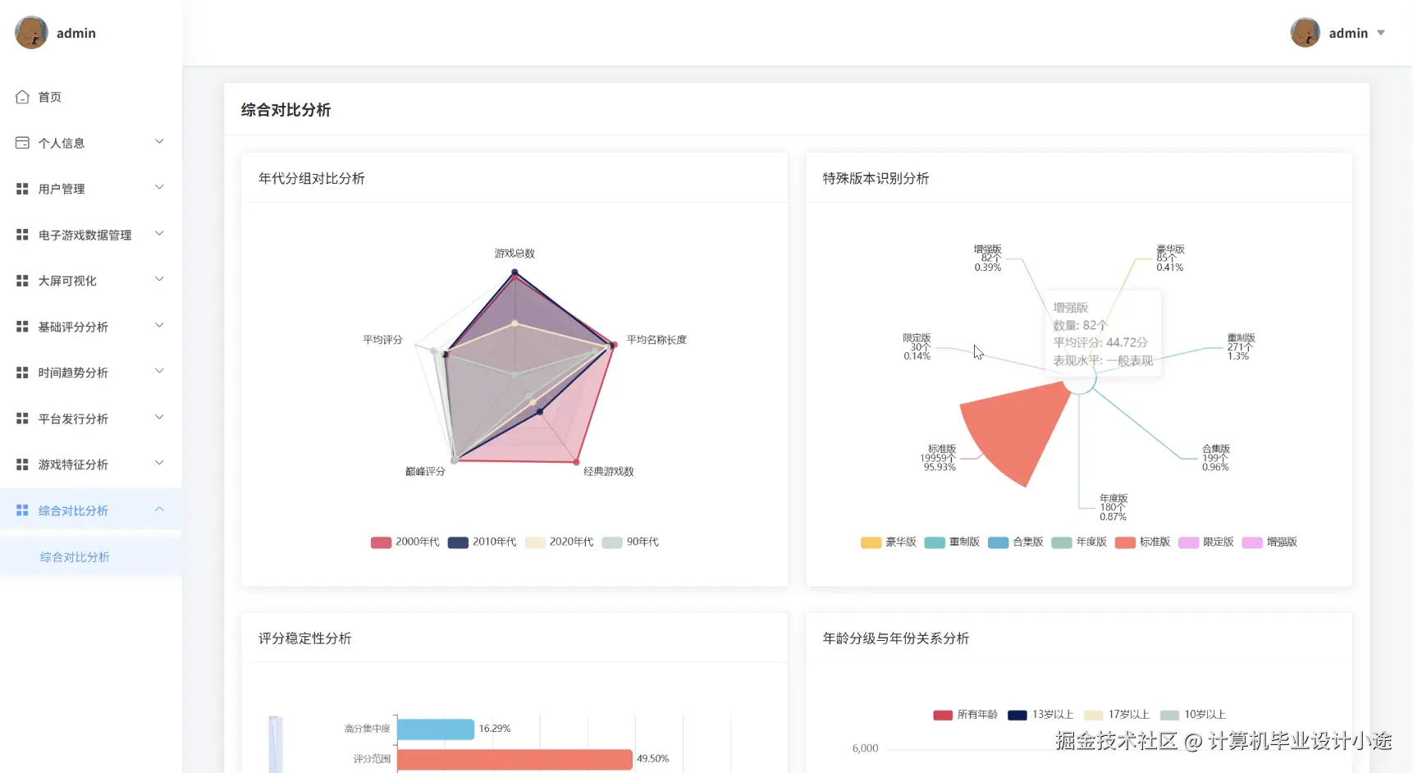Image resolution: width=1413 pixels, height=773 pixels.
Task: Hide the 2010年代 radar series
Action: click(482, 542)
